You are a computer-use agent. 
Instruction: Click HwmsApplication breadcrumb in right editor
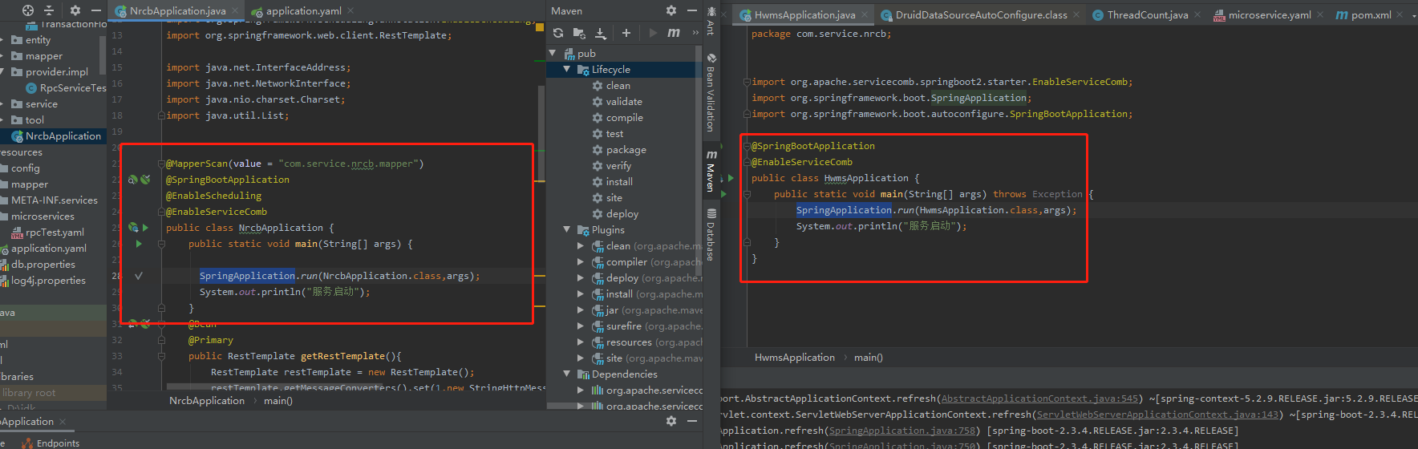tap(794, 358)
